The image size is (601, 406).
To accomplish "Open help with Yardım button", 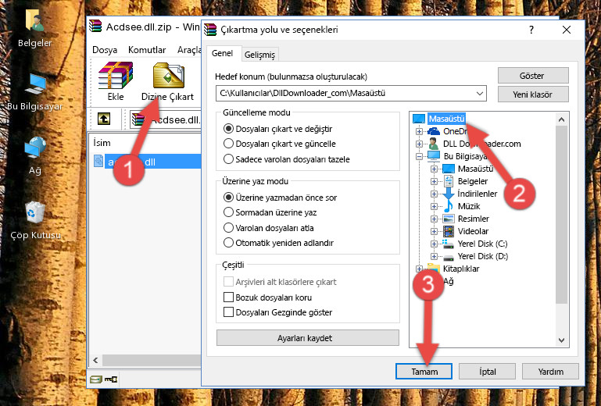I will pyautogui.click(x=550, y=372).
